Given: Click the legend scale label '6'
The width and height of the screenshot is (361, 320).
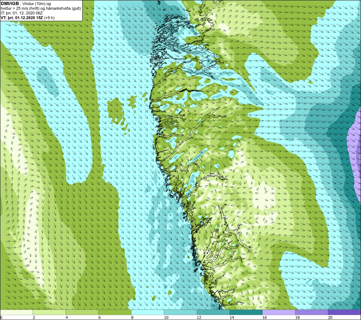Looking at the screenshot, I should coord(100,317).
